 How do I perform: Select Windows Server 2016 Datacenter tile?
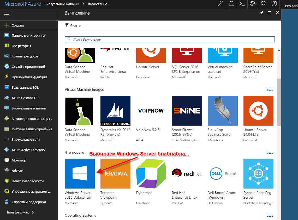[x=80, y=173]
